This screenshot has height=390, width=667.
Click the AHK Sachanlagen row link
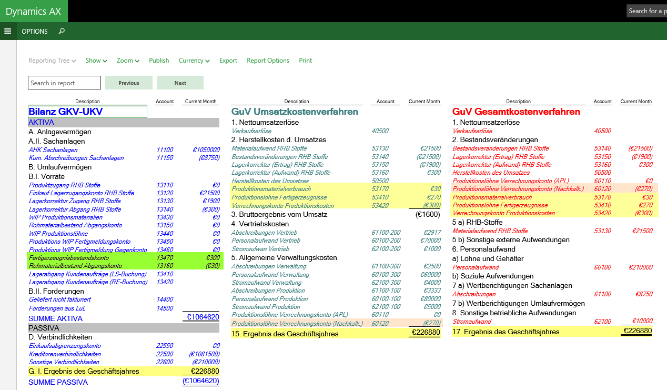53,150
